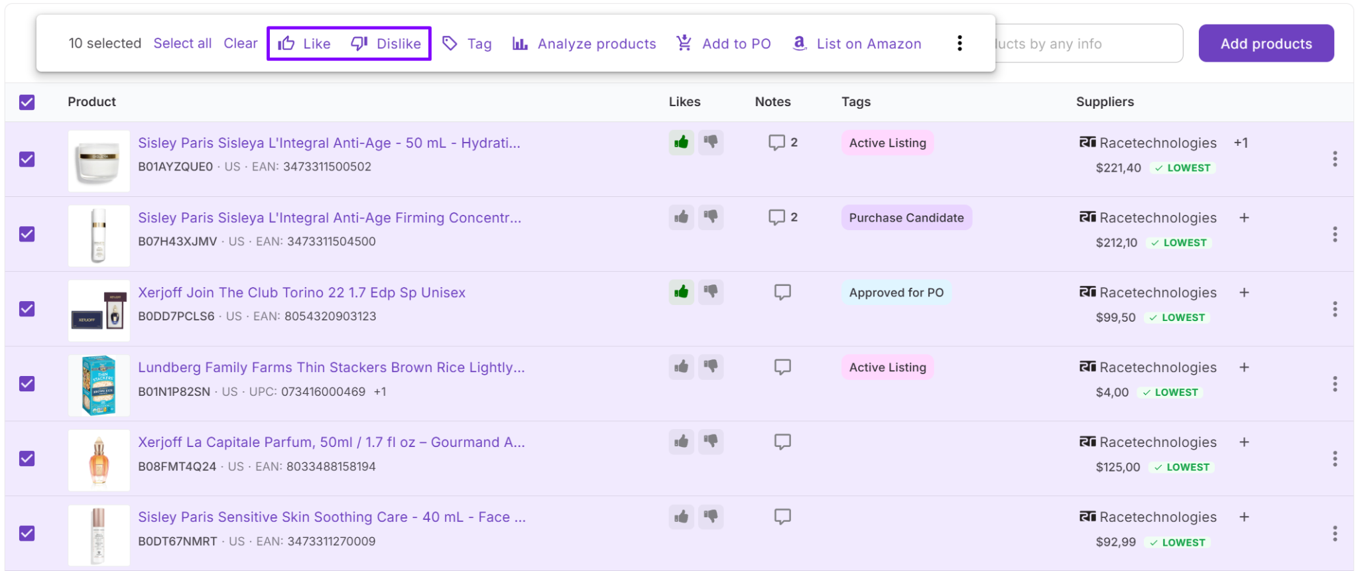Clear the current selection
The image size is (1358, 571).
click(240, 43)
